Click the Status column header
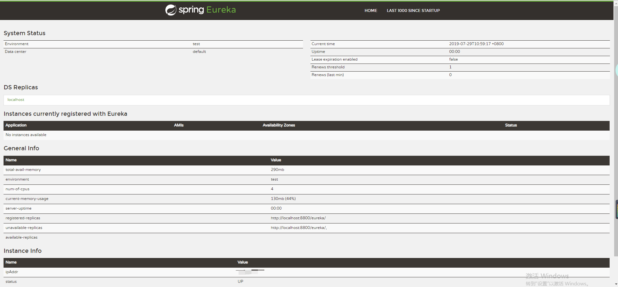Viewport: 618px width, 287px height. [511, 125]
